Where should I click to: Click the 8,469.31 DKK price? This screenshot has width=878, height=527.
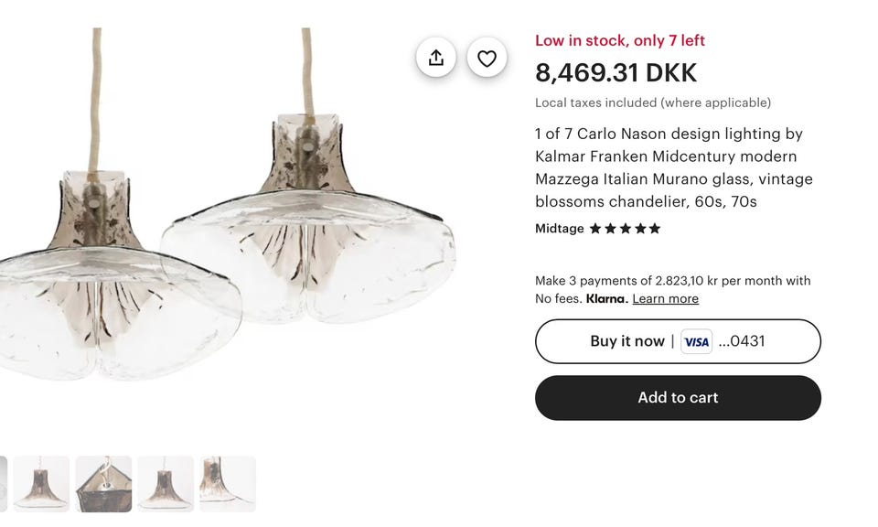(x=616, y=72)
